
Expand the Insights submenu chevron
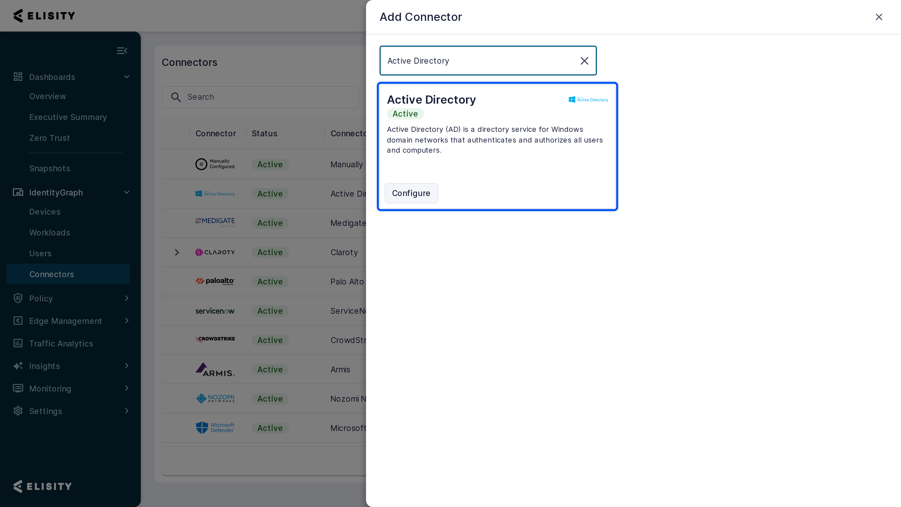[x=127, y=366]
